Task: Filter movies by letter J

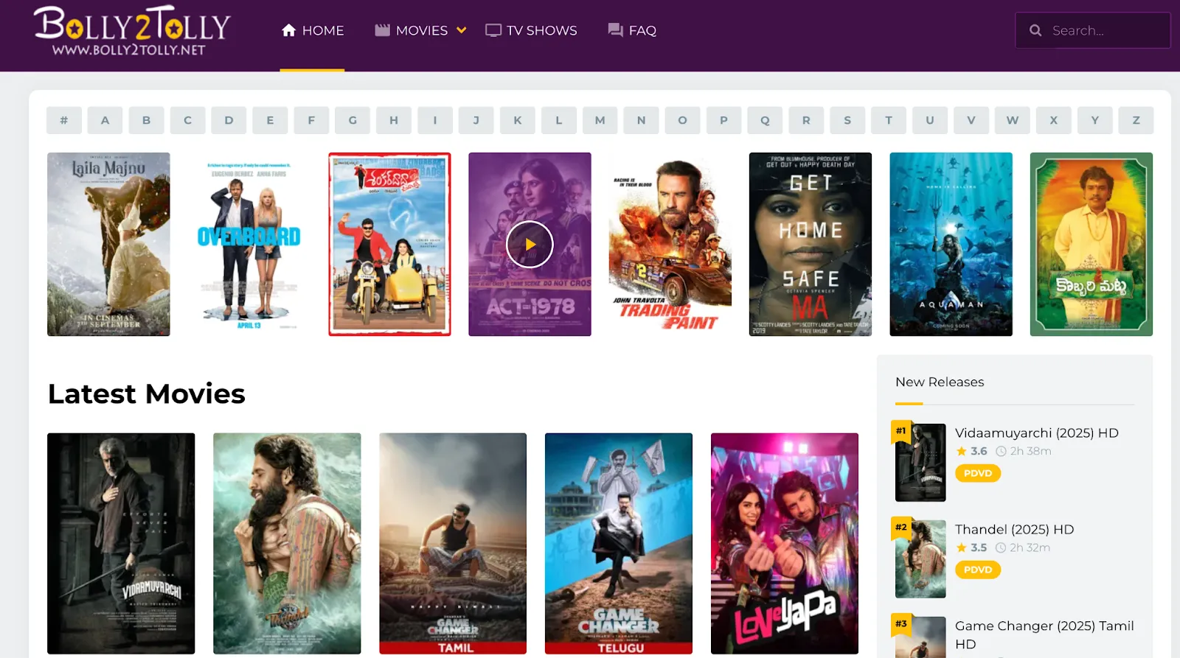Action: point(476,120)
